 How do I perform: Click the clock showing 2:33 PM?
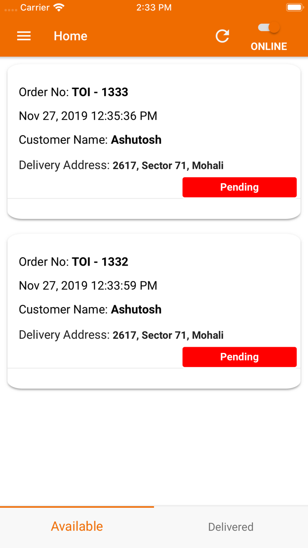coord(154,7)
